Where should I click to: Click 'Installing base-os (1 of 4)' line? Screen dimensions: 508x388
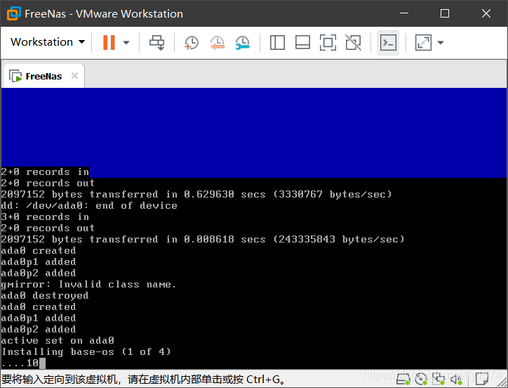coord(86,352)
